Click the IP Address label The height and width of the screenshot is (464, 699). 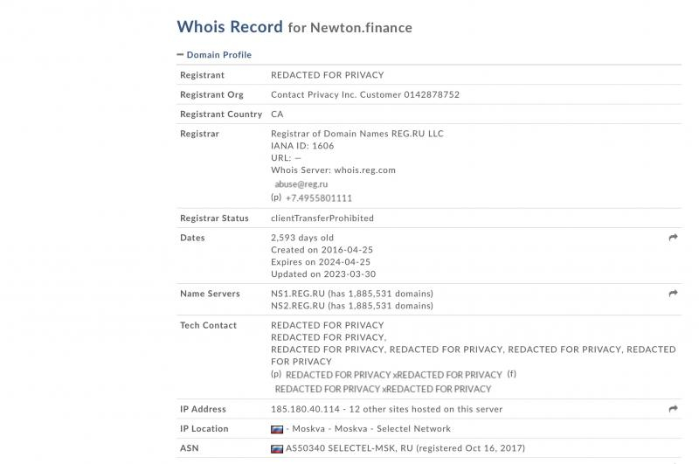coord(203,409)
